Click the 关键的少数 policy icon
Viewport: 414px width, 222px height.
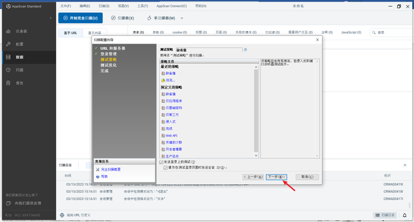163,142
